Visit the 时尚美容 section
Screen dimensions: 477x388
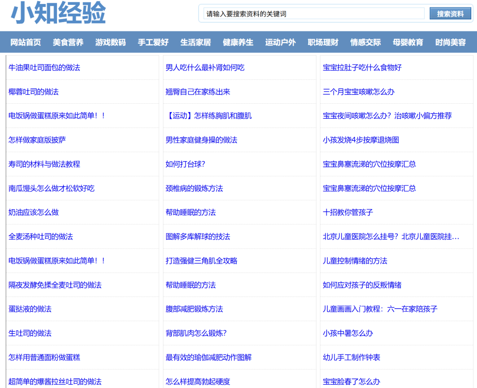(x=450, y=42)
